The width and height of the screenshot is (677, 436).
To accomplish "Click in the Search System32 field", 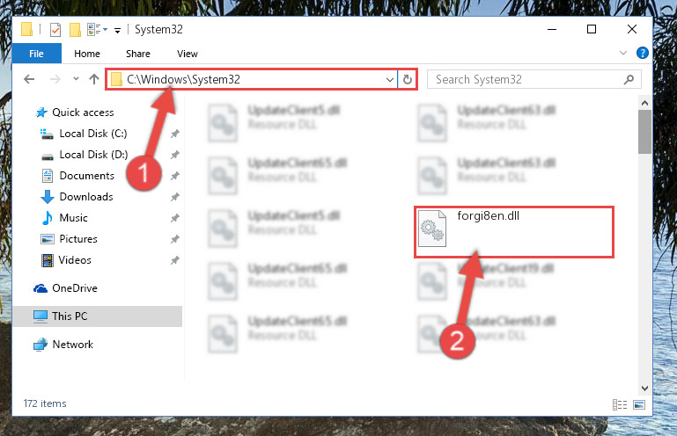I will point(526,79).
